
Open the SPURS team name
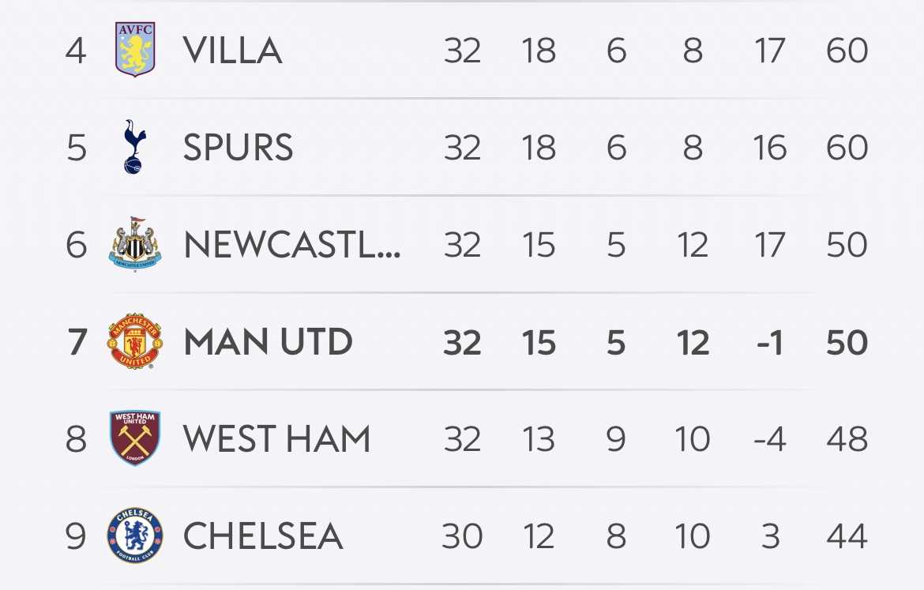[238, 148]
